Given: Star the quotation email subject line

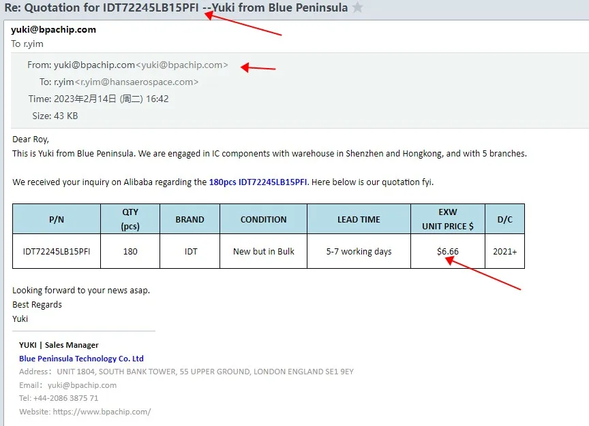Looking at the screenshot, I should point(357,7).
